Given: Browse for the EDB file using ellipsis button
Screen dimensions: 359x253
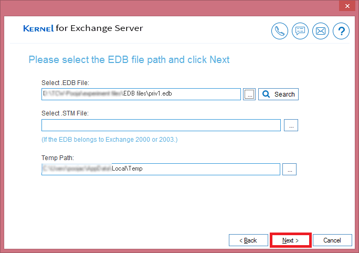Looking at the screenshot, I should click(x=249, y=94).
